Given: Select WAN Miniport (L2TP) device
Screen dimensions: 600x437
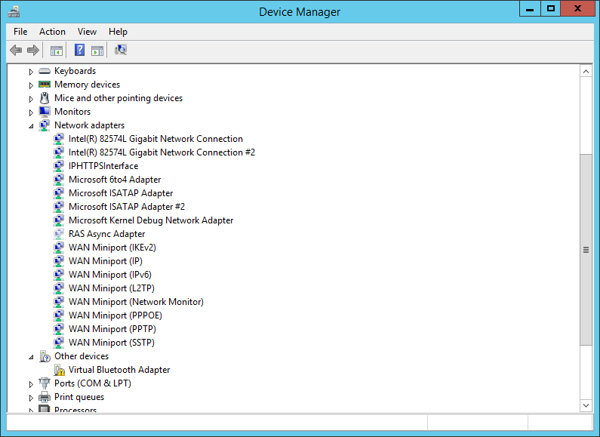Looking at the screenshot, I should [x=112, y=288].
